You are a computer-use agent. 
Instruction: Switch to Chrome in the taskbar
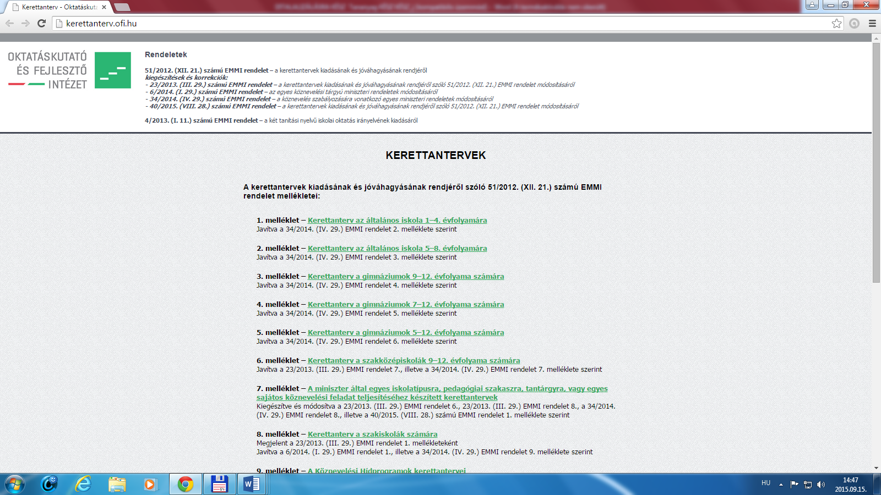click(186, 484)
